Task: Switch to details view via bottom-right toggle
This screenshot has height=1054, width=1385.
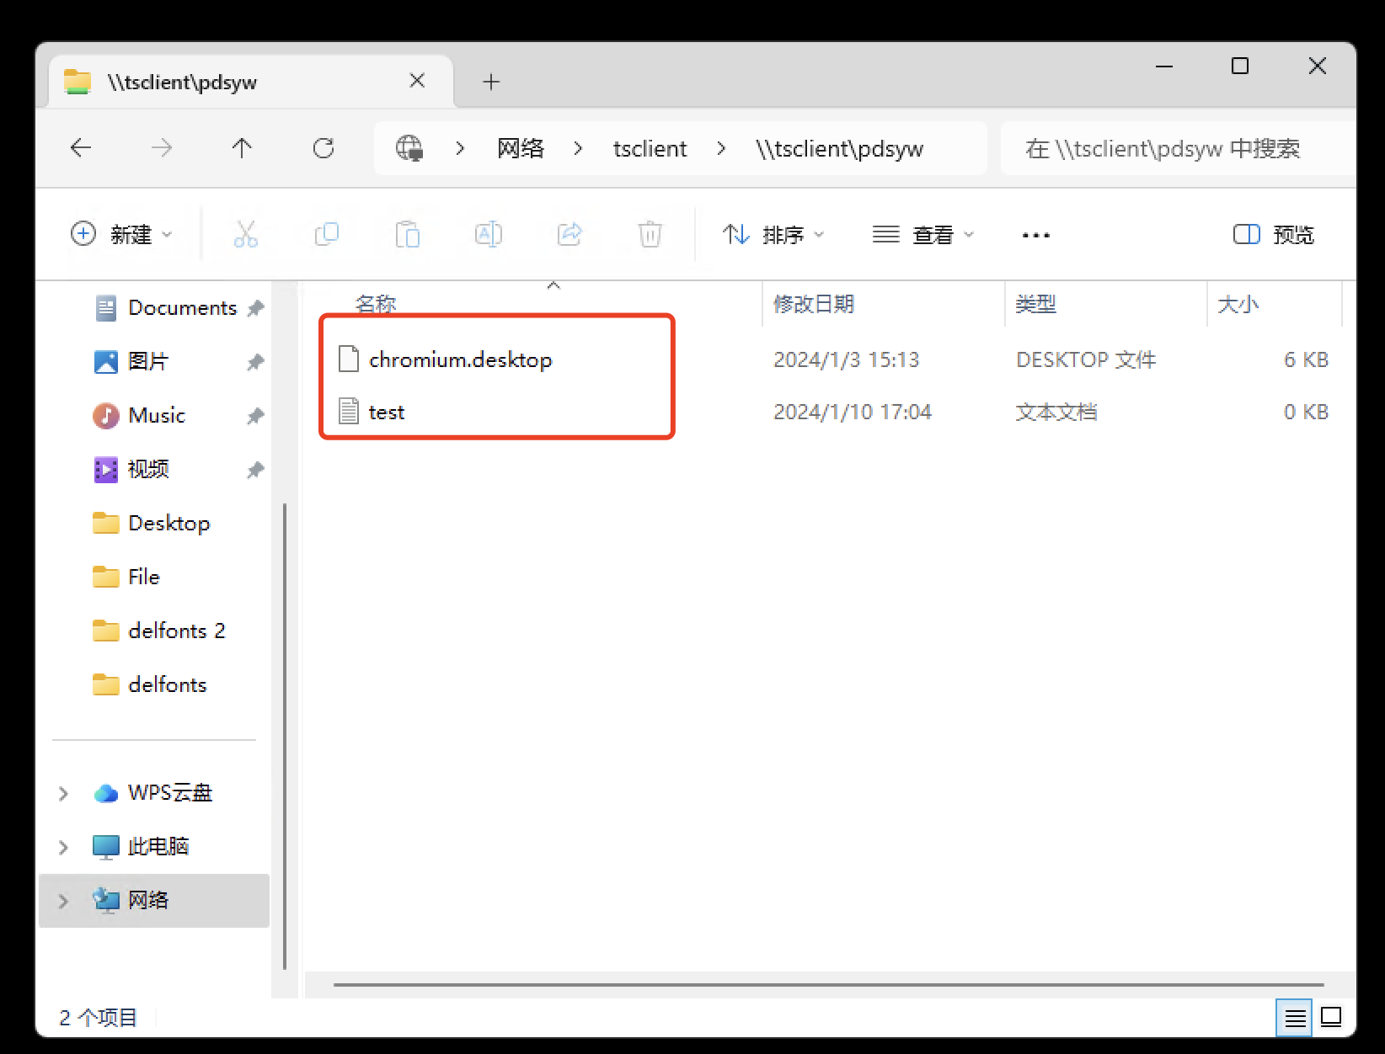Action: click(x=1295, y=1018)
